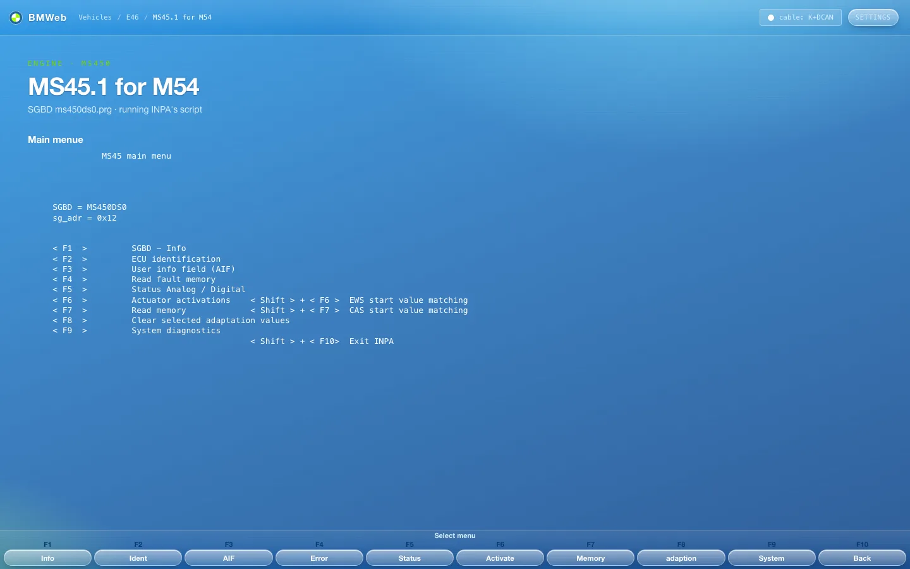Image resolution: width=910 pixels, height=569 pixels.
Task: Click the cable K+DCAN status indicator
Action: click(x=800, y=18)
